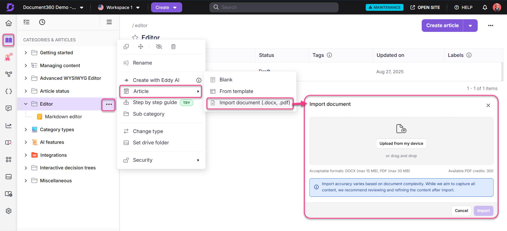
Task: Open the user profile avatar
Action: click(x=497, y=7)
